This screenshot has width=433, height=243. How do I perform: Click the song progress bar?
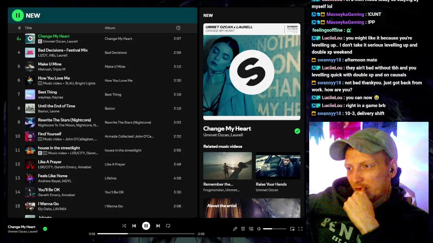tap(146, 234)
